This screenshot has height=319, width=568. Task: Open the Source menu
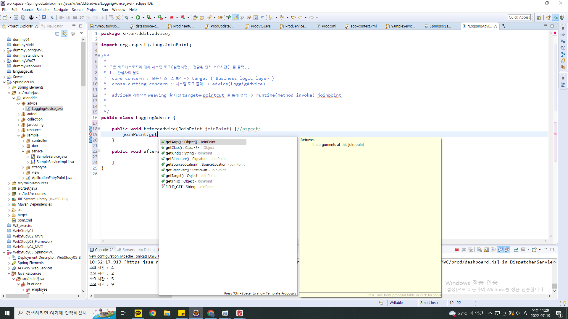(27, 9)
